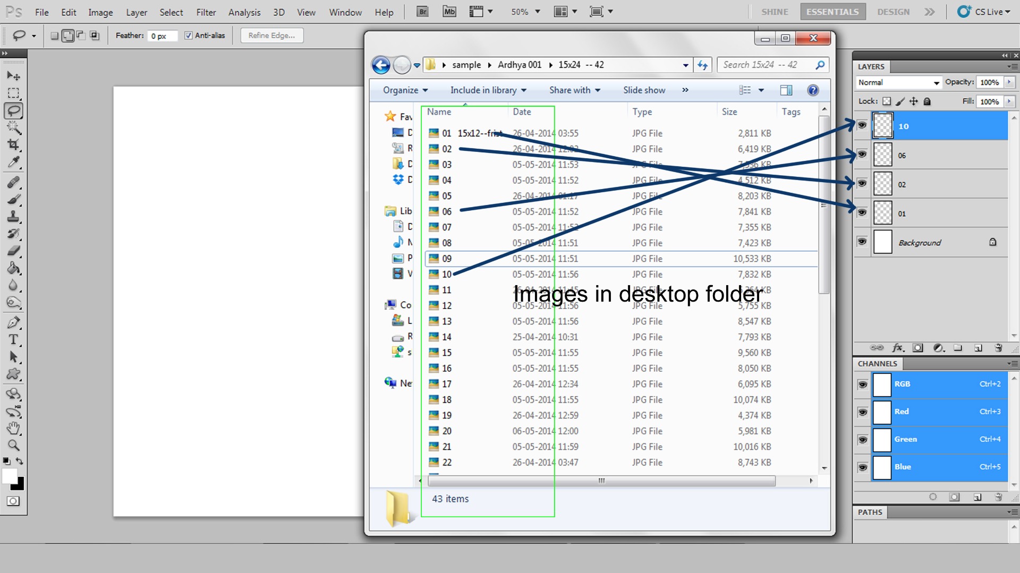The width and height of the screenshot is (1020, 573).
Task: Select the Path Selection tool
Action: pyautogui.click(x=13, y=357)
